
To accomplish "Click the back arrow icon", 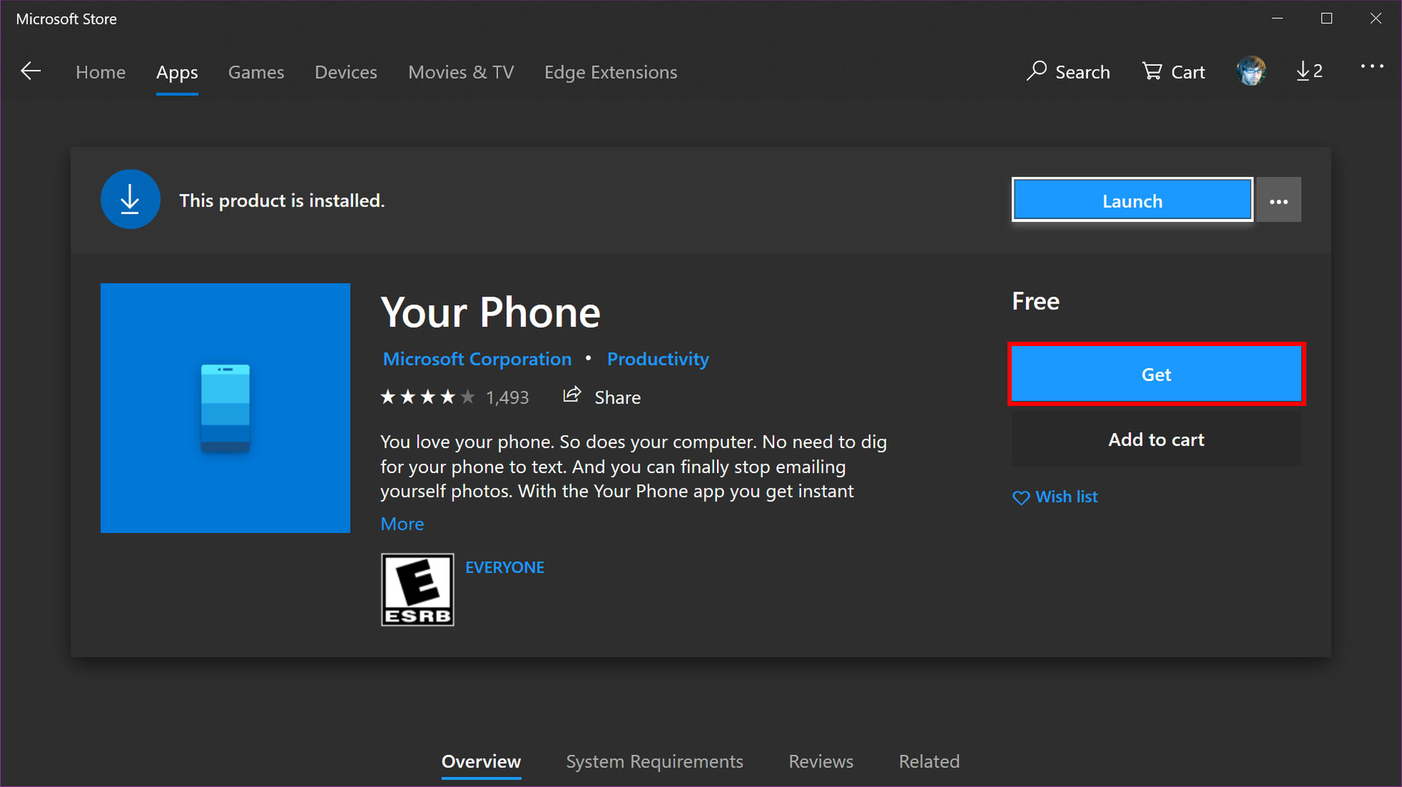I will point(31,72).
